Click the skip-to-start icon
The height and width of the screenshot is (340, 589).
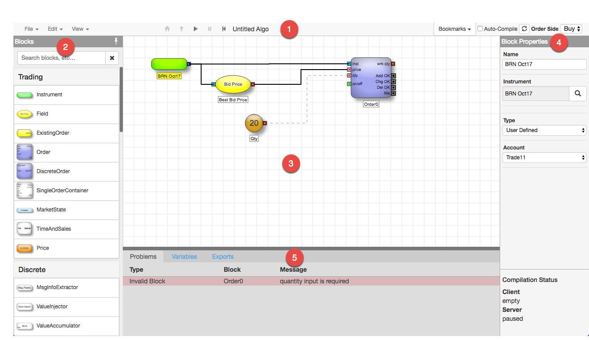click(224, 29)
